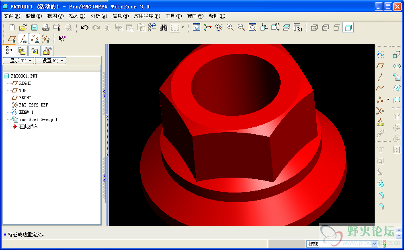Image resolution: width=404 pixels, height=250 pixels.
Task: Open an existing file via folder icon
Action: [x=23, y=27]
